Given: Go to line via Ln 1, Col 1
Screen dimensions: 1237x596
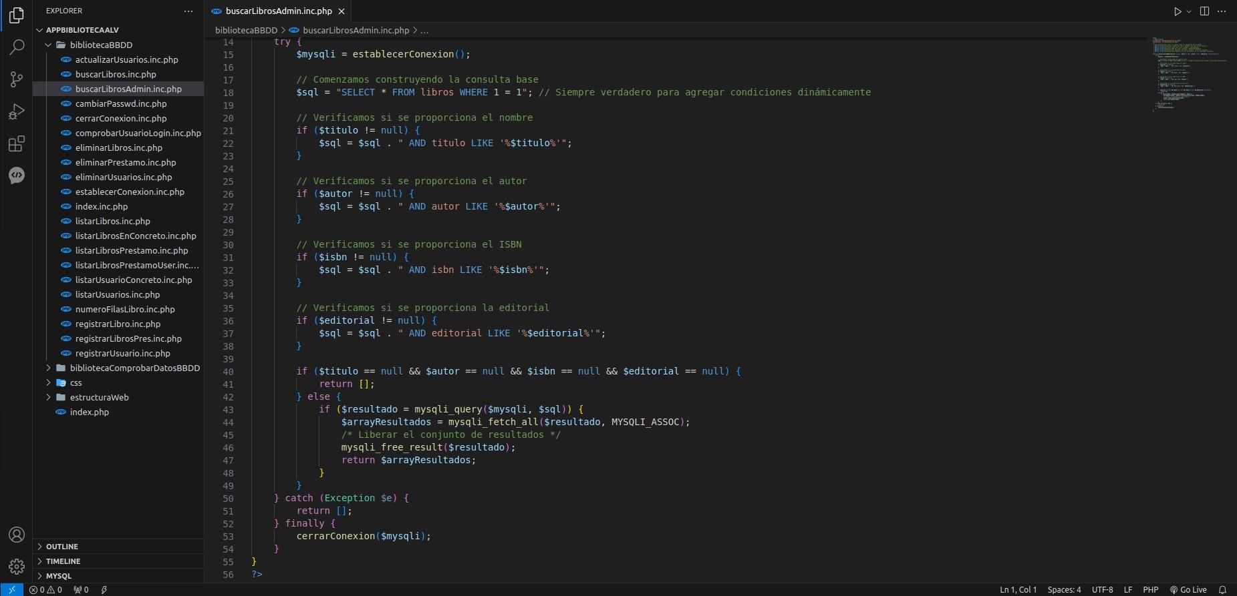Looking at the screenshot, I should point(1018,589).
